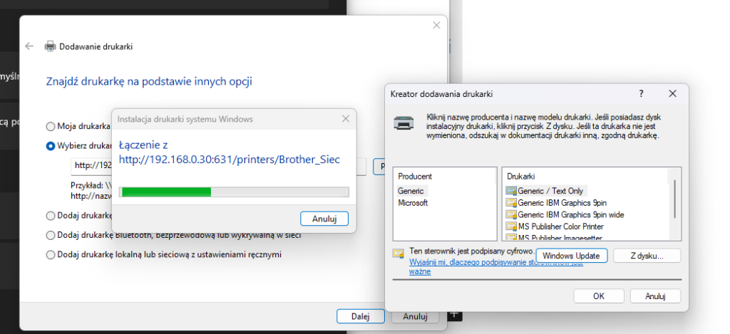This screenshot has width=730, height=334.
Task: Select the Wybierz drukarkę radio option
Action: pyautogui.click(x=51, y=146)
